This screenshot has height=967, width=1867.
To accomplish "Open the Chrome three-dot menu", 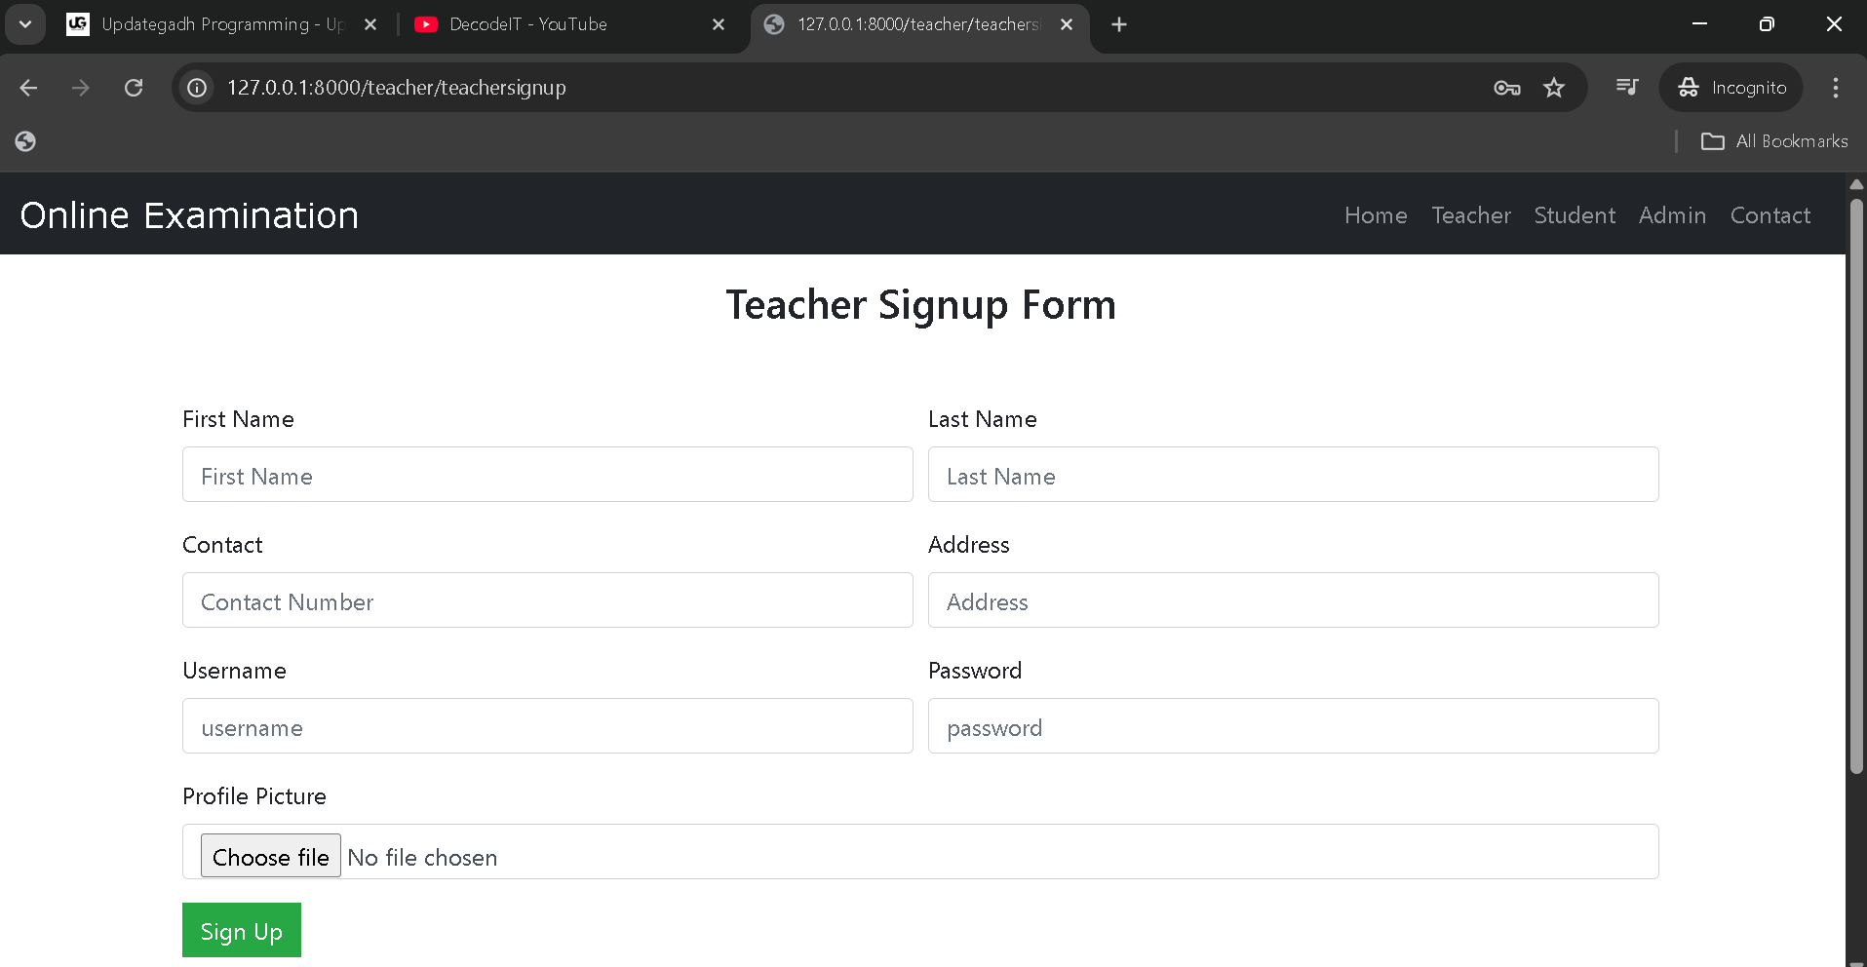I will 1835,88.
